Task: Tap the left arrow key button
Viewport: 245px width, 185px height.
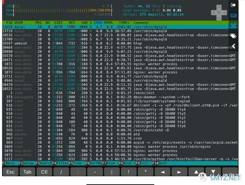Action: (162, 172)
